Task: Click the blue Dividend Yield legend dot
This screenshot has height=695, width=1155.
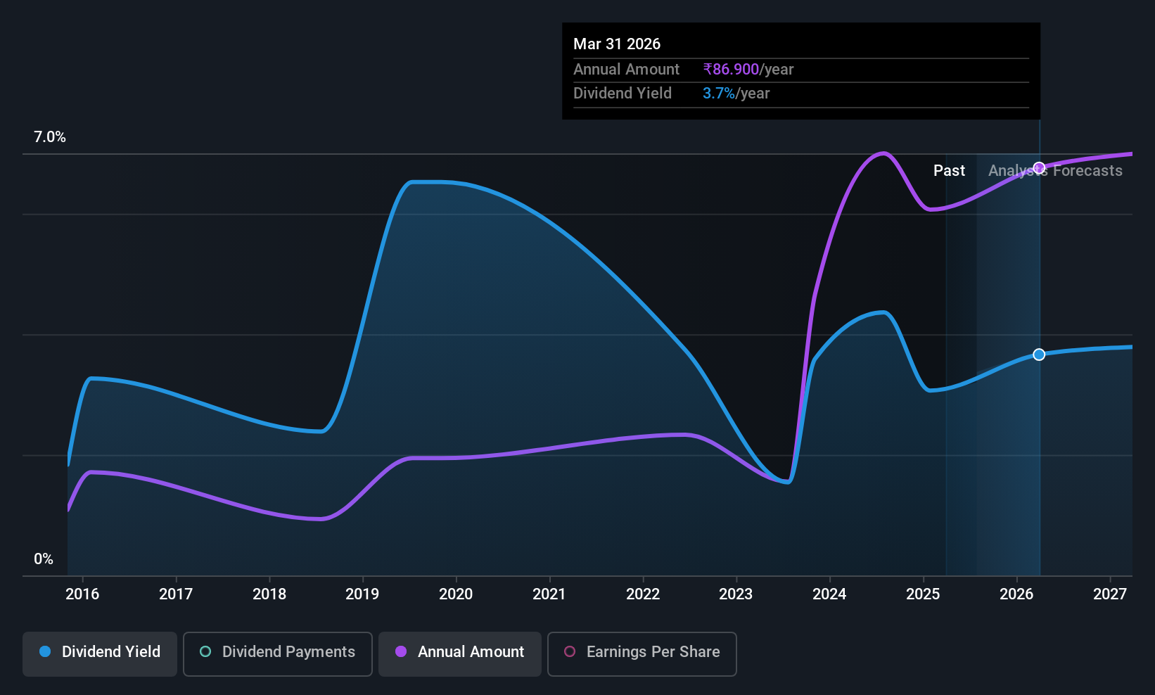Action: pos(45,652)
